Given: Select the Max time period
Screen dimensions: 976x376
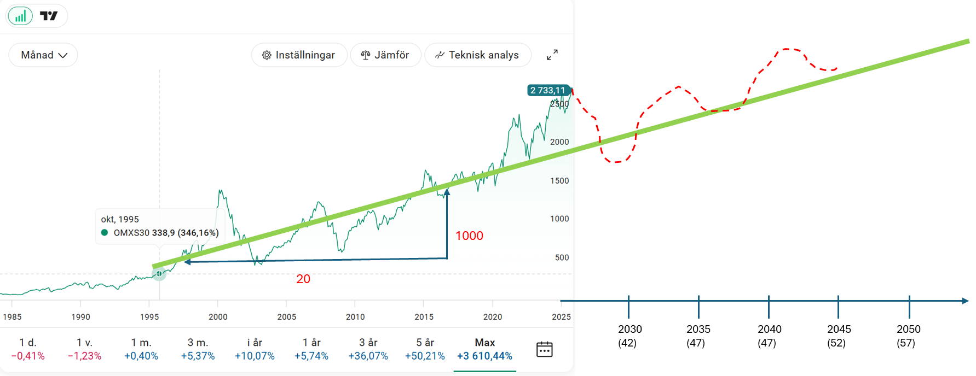Looking at the screenshot, I should [484, 349].
